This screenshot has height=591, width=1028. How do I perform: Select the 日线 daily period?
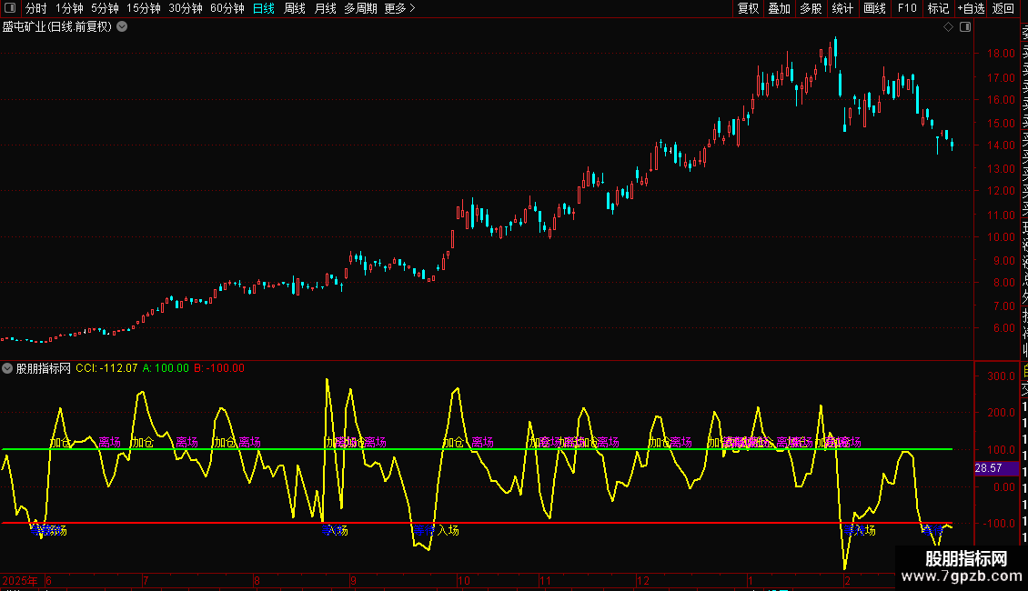[x=264, y=8]
